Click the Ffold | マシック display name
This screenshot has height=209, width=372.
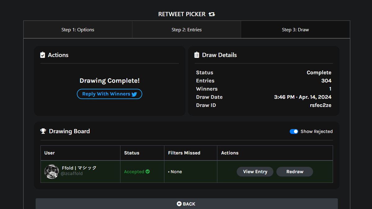(x=79, y=168)
